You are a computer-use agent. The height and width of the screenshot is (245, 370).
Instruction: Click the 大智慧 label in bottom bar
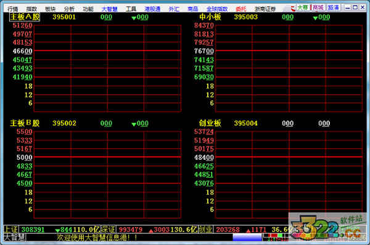(x=15, y=238)
